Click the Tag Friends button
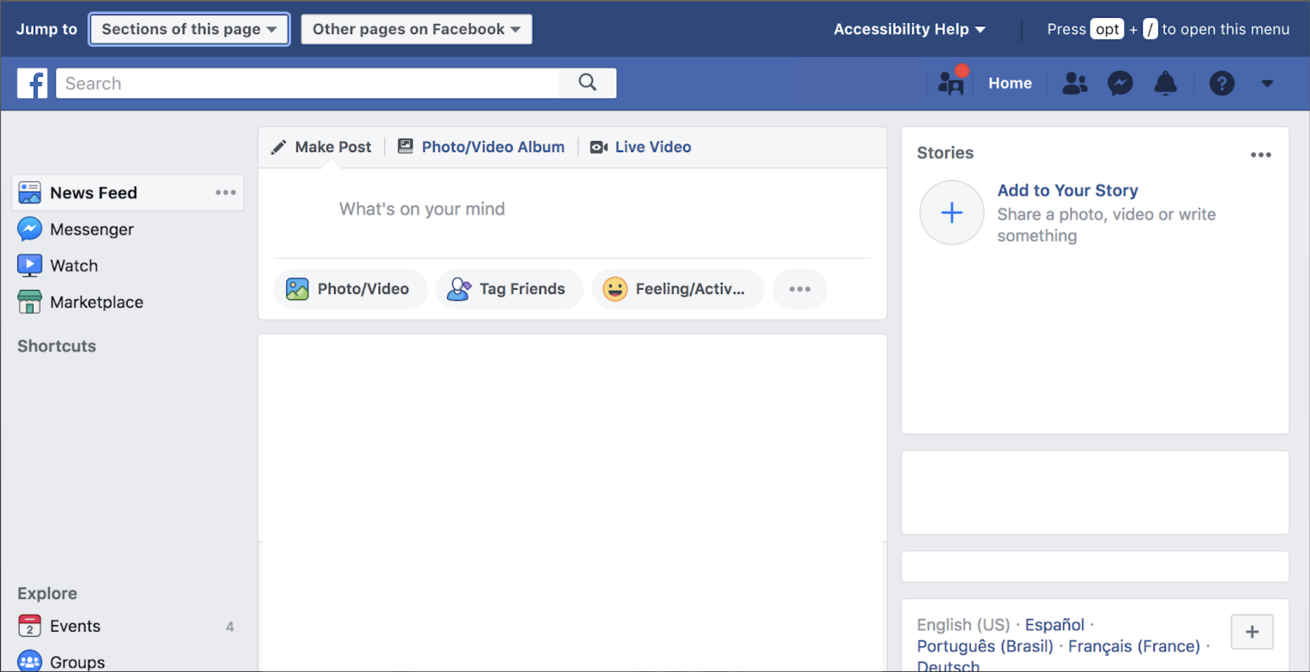1310x672 pixels. click(x=509, y=289)
